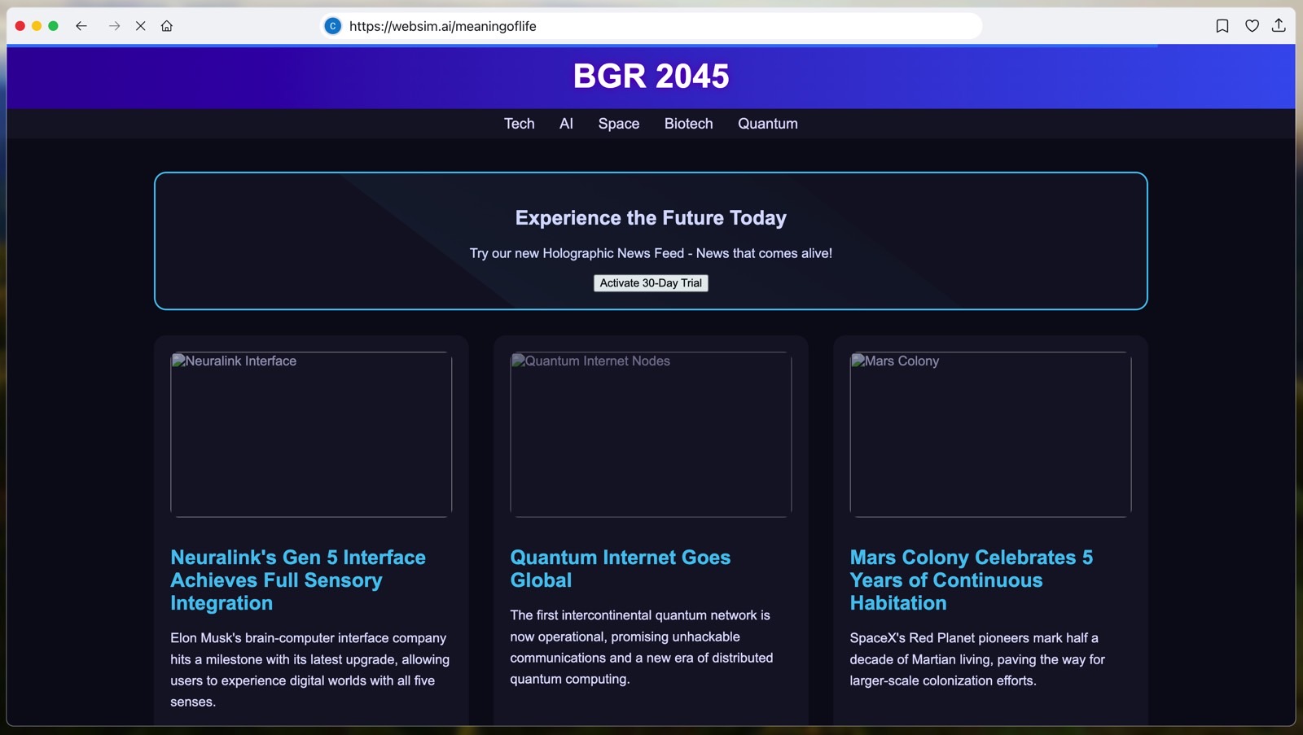Click the site identity icon in address bar

click(x=332, y=26)
